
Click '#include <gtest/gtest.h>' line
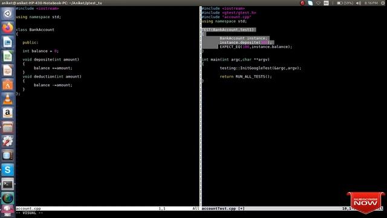tap(229, 13)
